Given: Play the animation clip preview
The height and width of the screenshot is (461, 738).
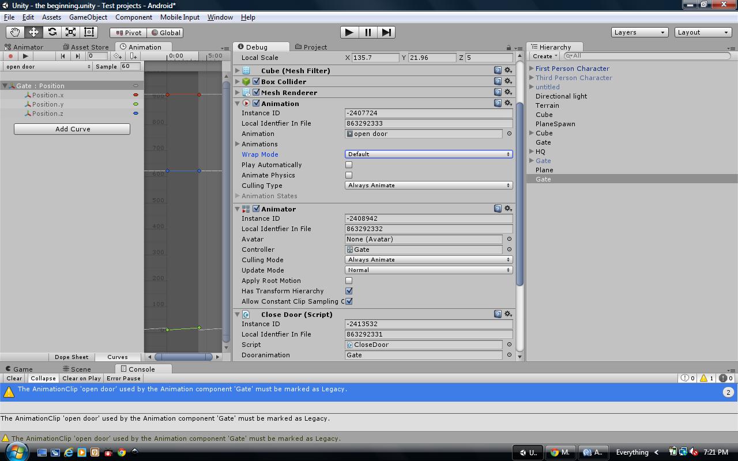Looking at the screenshot, I should coord(25,56).
